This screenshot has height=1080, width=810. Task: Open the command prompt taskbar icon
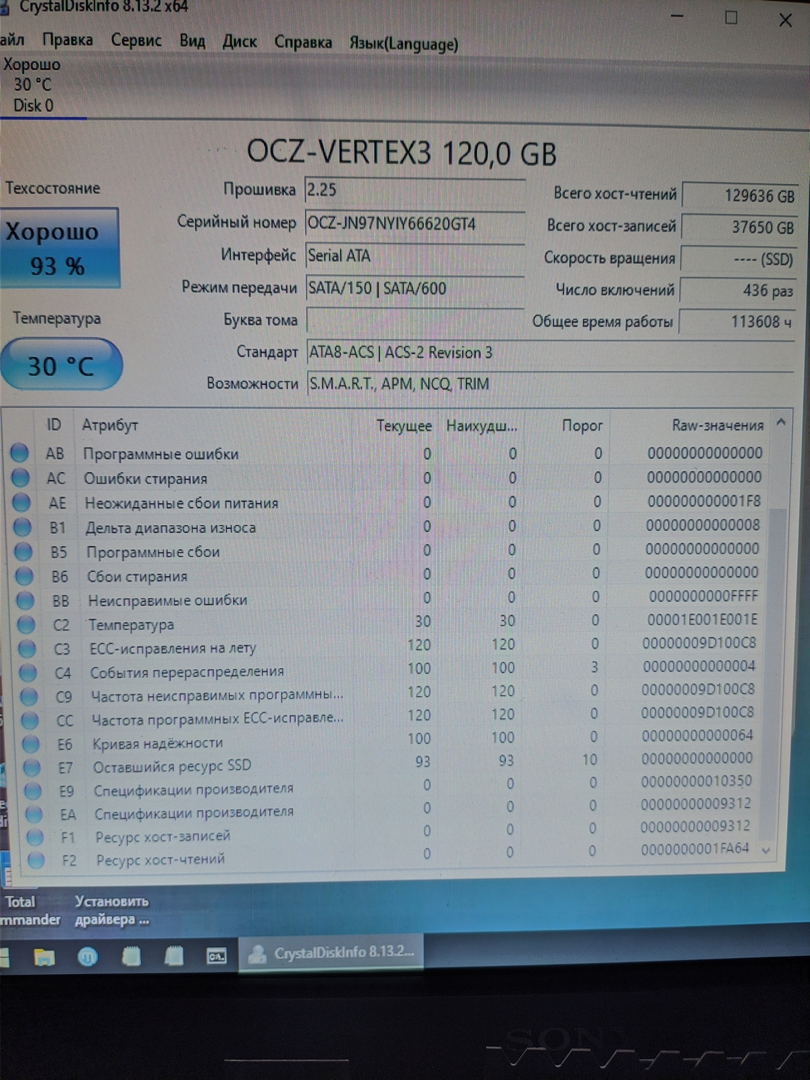pyautogui.click(x=217, y=956)
